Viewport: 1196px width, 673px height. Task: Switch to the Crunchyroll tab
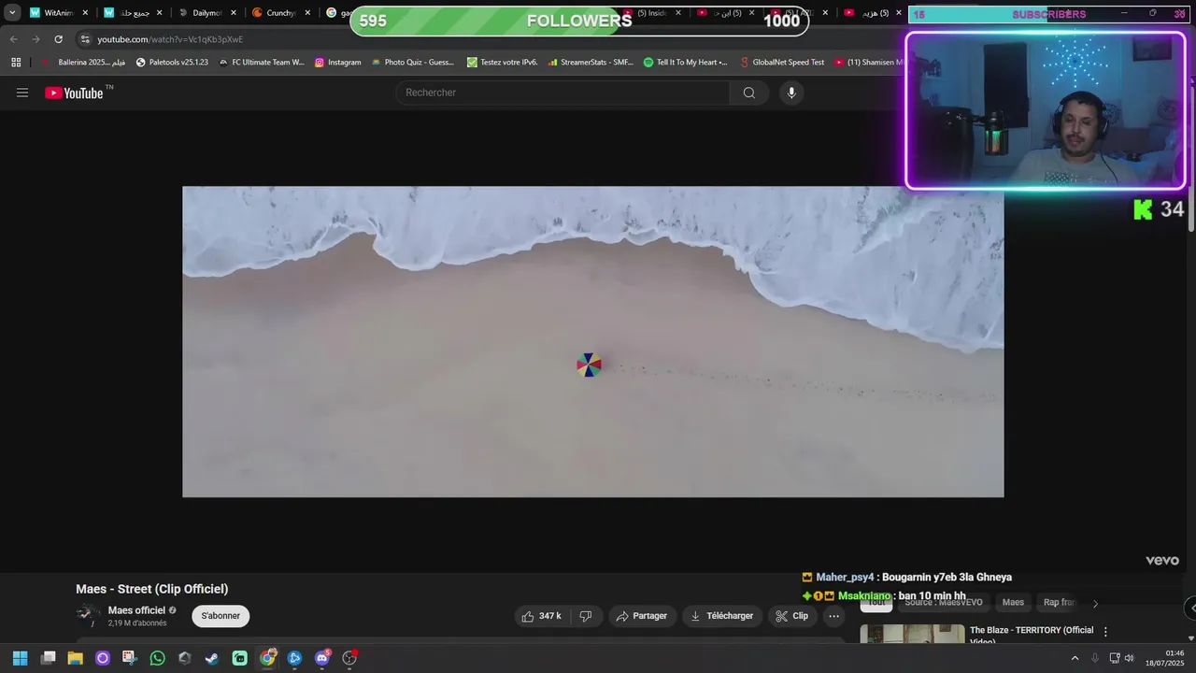(280, 13)
